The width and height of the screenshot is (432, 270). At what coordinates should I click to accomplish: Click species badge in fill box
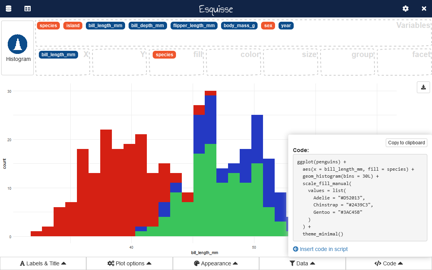[164, 55]
